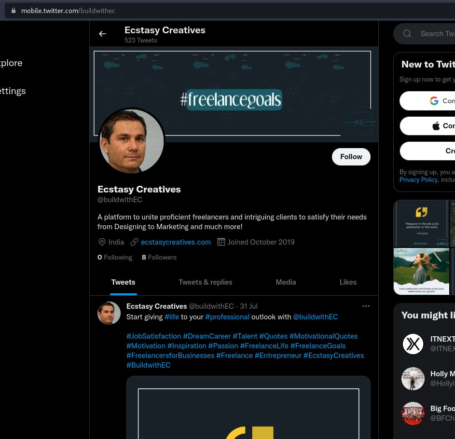Click the #Passion hashtag
Image resolution: width=455 pixels, height=439 pixels.
pos(223,346)
